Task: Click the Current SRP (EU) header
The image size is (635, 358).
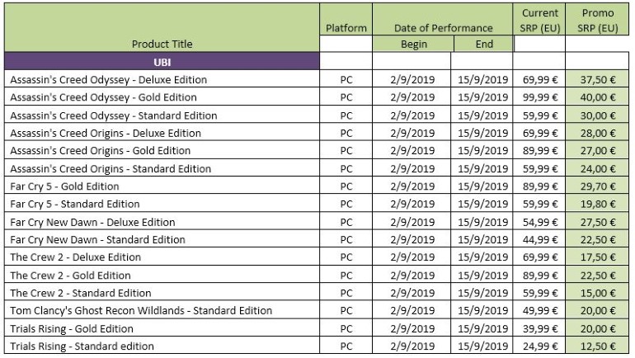Action: click(539, 21)
